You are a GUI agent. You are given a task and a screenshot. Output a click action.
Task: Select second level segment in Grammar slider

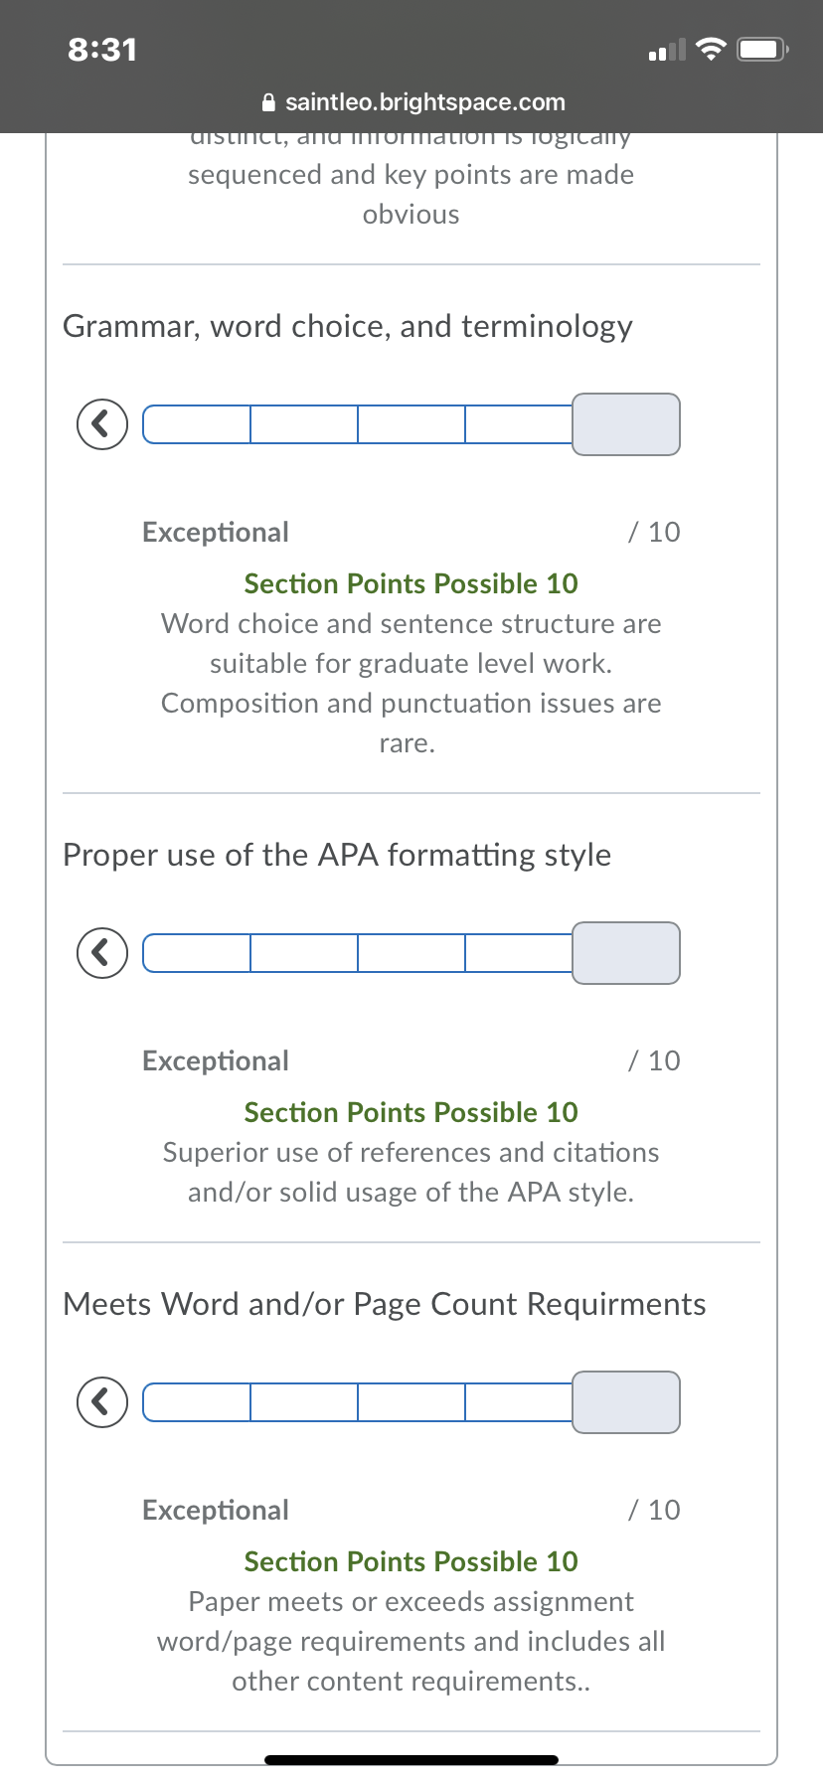[304, 424]
